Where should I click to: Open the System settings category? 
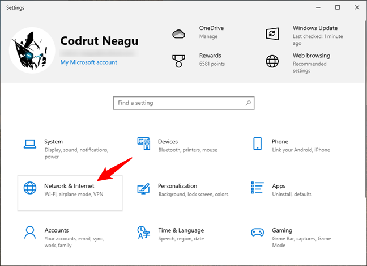[70, 149]
